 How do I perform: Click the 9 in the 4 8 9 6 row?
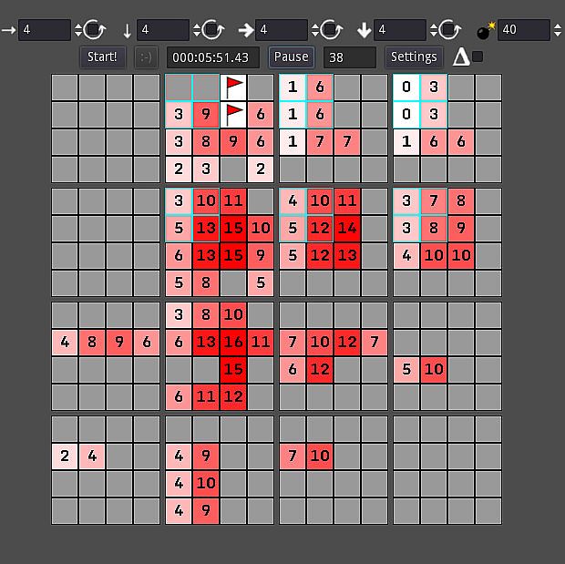click(x=119, y=343)
